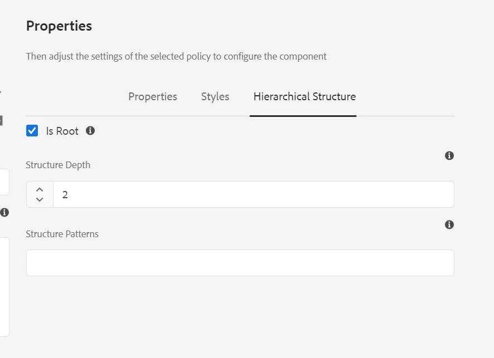
Task: Open the Styles tab
Action: pos(215,97)
